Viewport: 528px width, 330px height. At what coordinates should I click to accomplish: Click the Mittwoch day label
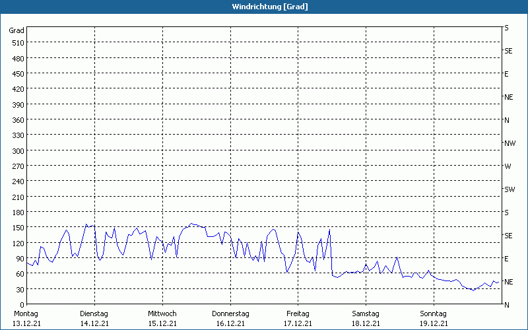pos(162,313)
